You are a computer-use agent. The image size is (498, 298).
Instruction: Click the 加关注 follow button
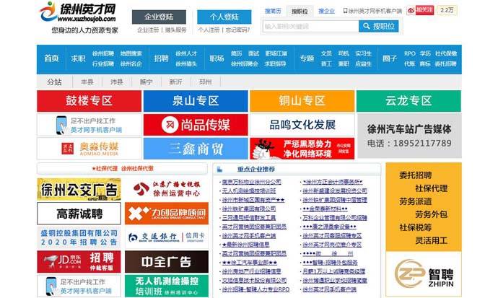(424, 10)
